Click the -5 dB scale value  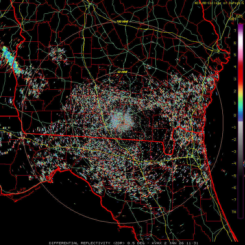[x=234, y=176]
